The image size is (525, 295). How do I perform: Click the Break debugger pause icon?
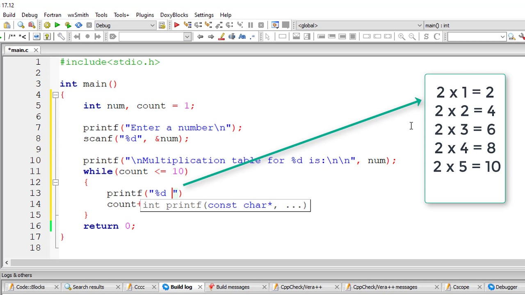[251, 25]
